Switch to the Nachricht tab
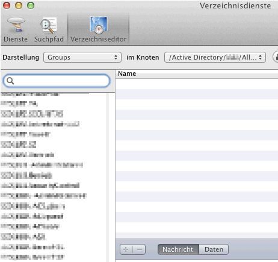The image size is (278, 262). 178,249
